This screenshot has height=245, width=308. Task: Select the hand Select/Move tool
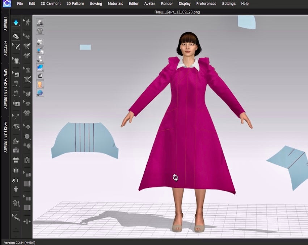click(16, 36)
